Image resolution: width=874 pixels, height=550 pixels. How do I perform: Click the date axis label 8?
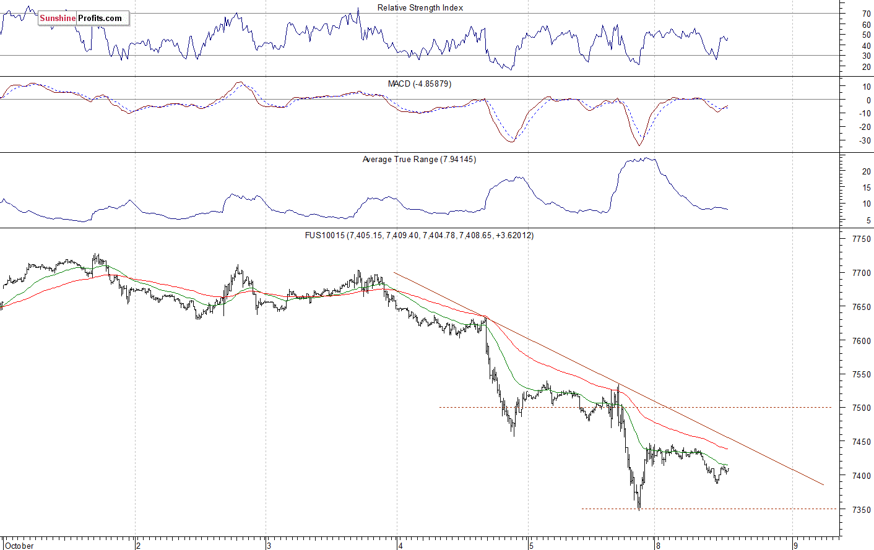click(x=659, y=546)
